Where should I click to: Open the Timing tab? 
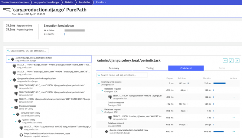pos(150,68)
